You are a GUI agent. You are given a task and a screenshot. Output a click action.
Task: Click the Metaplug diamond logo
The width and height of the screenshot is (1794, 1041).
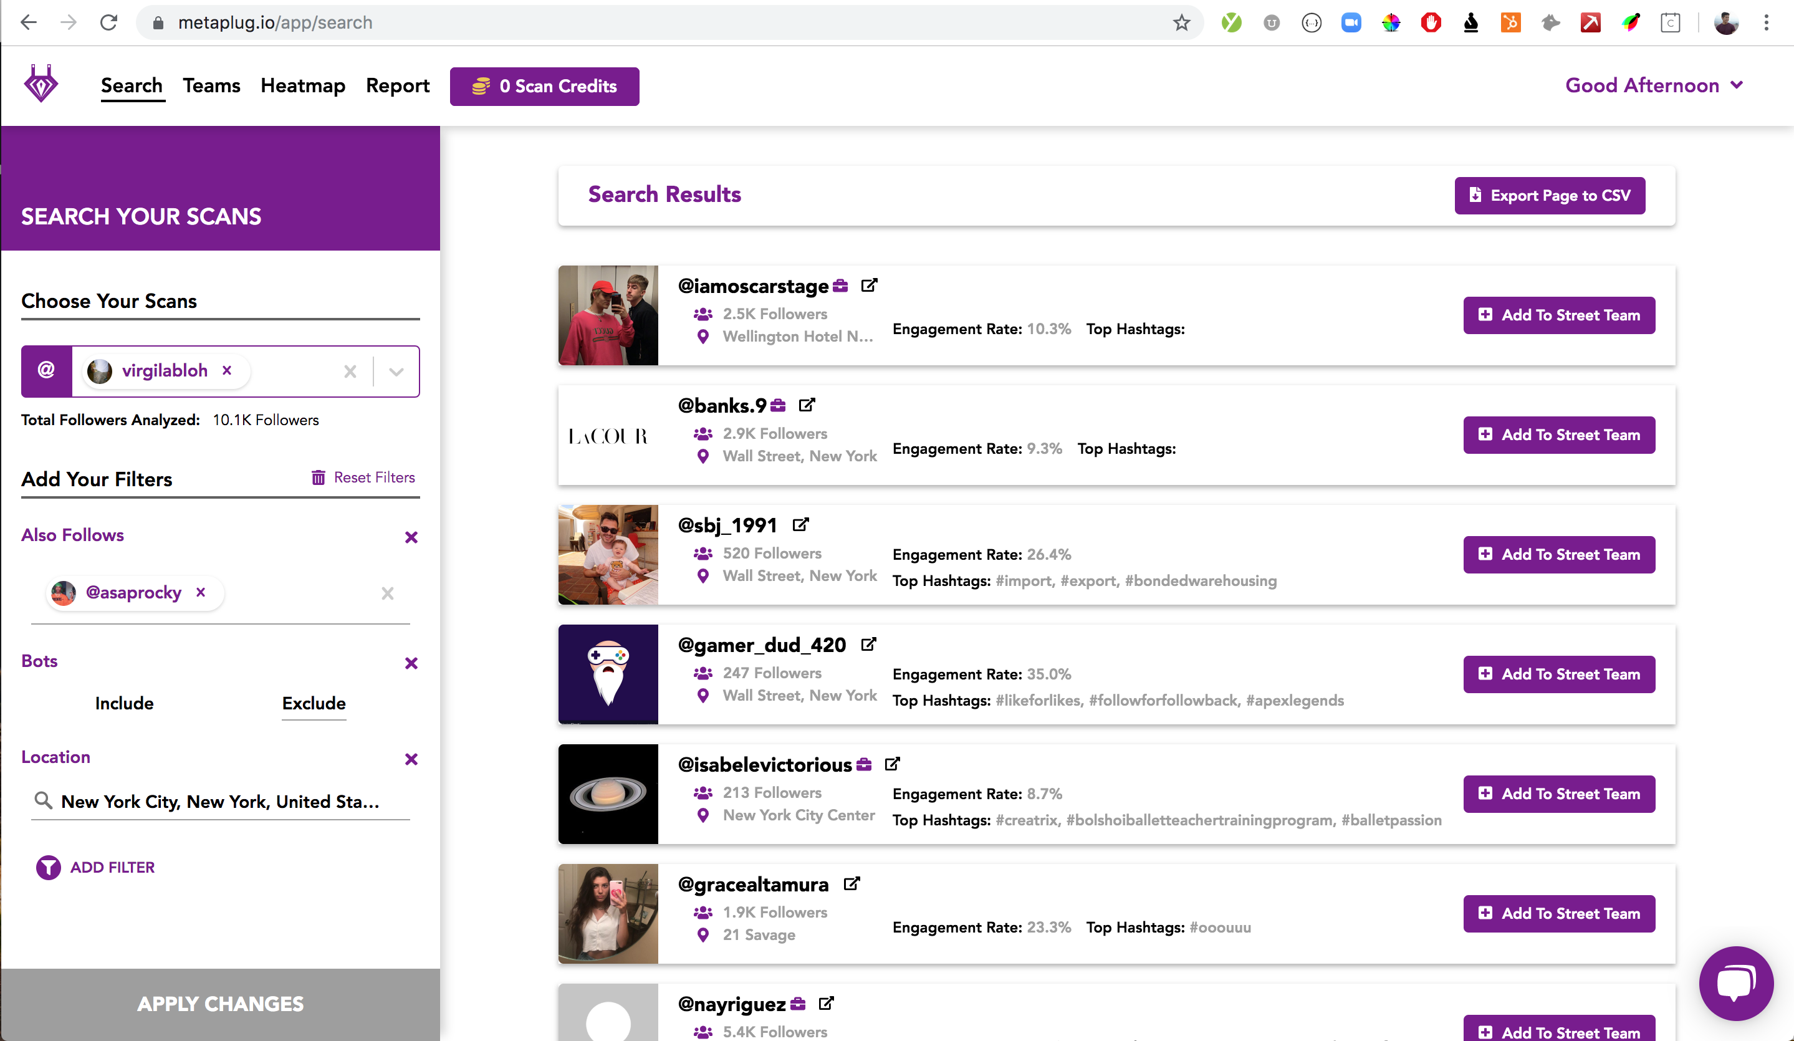(x=41, y=85)
